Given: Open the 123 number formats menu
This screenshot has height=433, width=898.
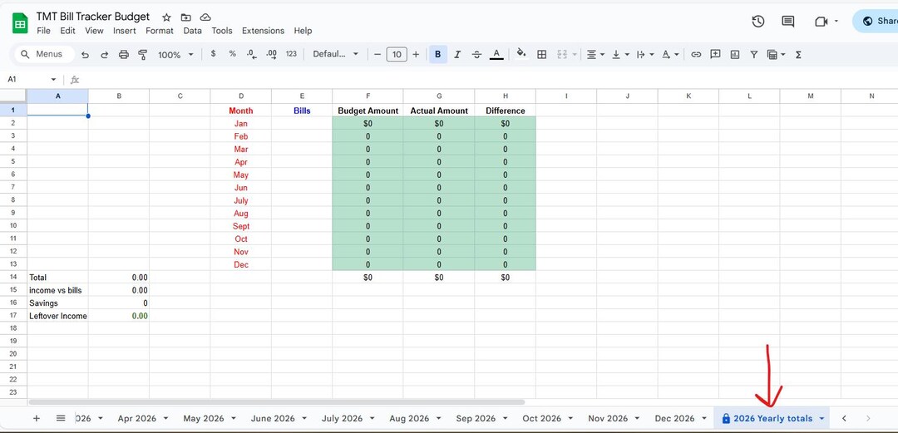Looking at the screenshot, I should click(291, 54).
